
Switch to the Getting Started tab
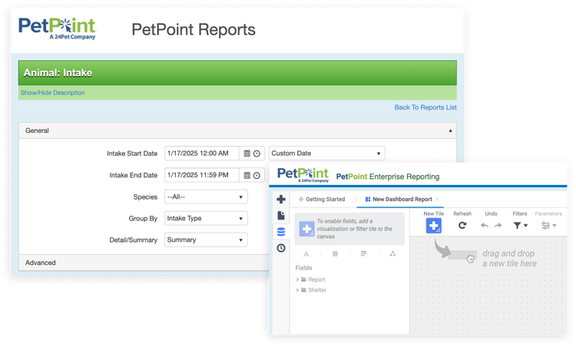(x=322, y=200)
